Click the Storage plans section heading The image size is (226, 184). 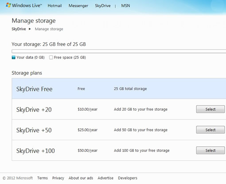click(27, 73)
